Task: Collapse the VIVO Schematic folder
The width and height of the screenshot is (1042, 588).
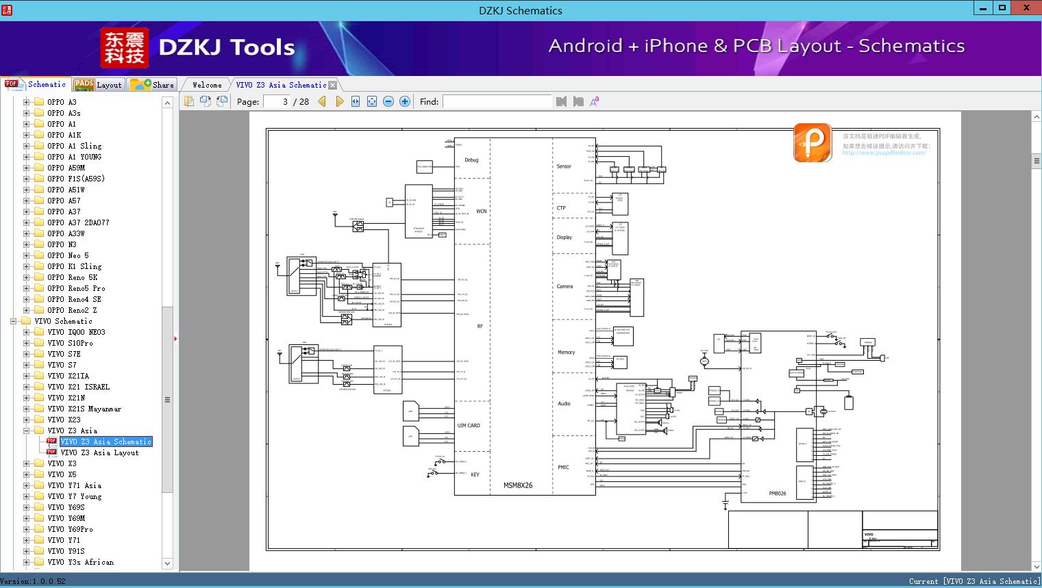Action: [13, 321]
